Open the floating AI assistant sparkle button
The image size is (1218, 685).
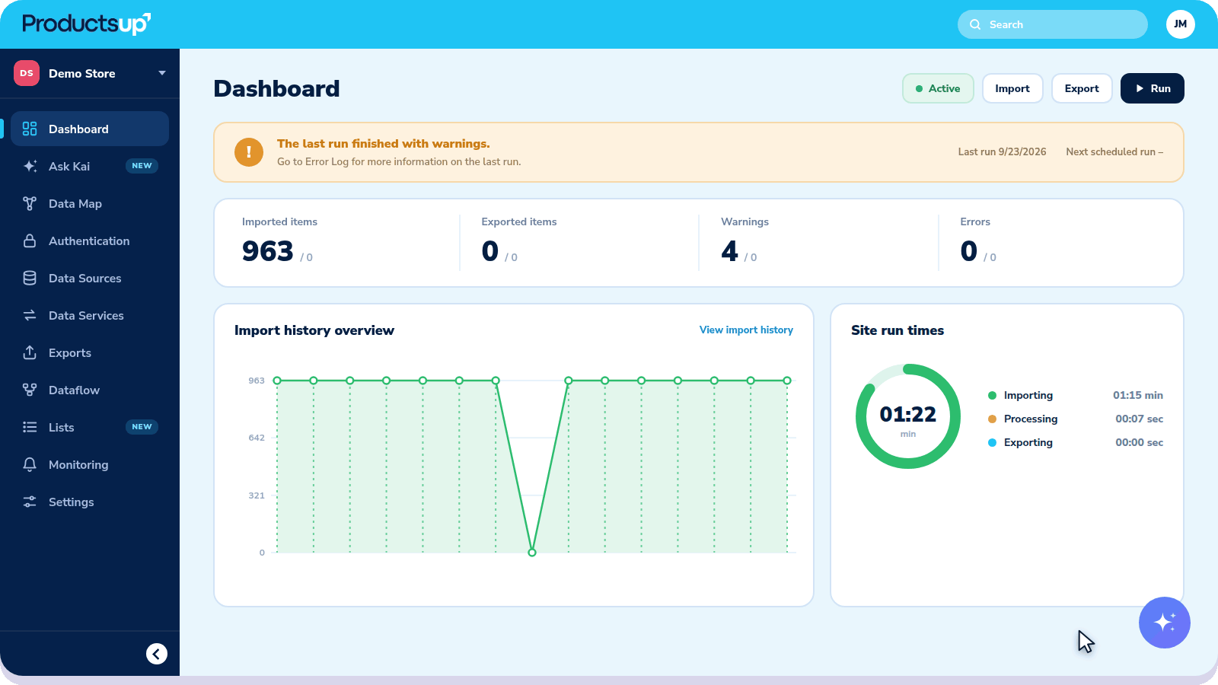click(1165, 623)
